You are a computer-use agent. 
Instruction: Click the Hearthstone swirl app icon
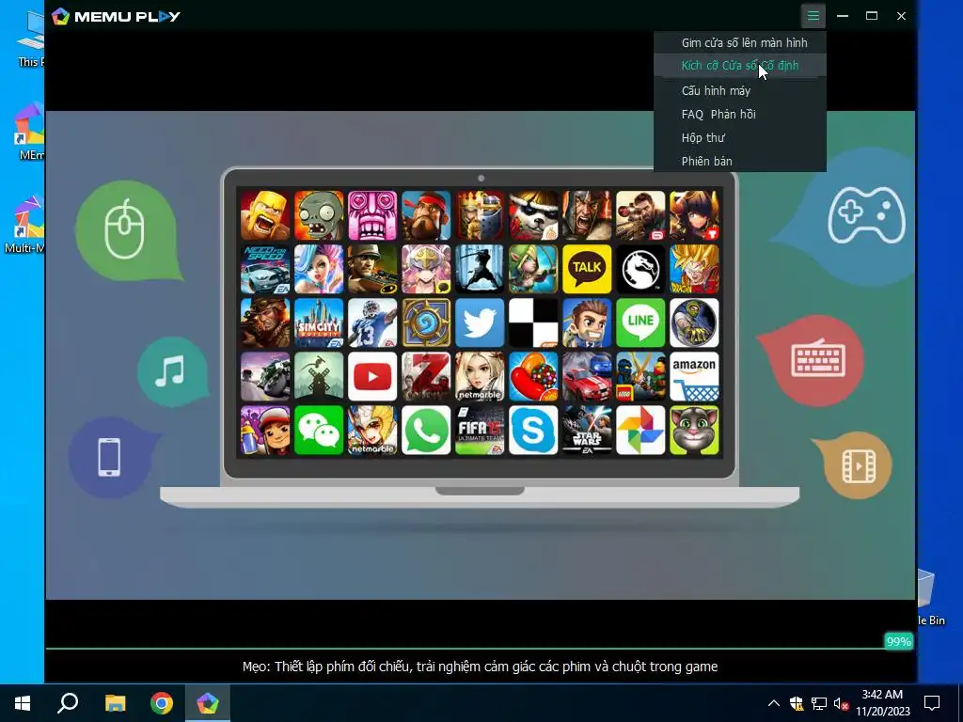click(x=426, y=323)
